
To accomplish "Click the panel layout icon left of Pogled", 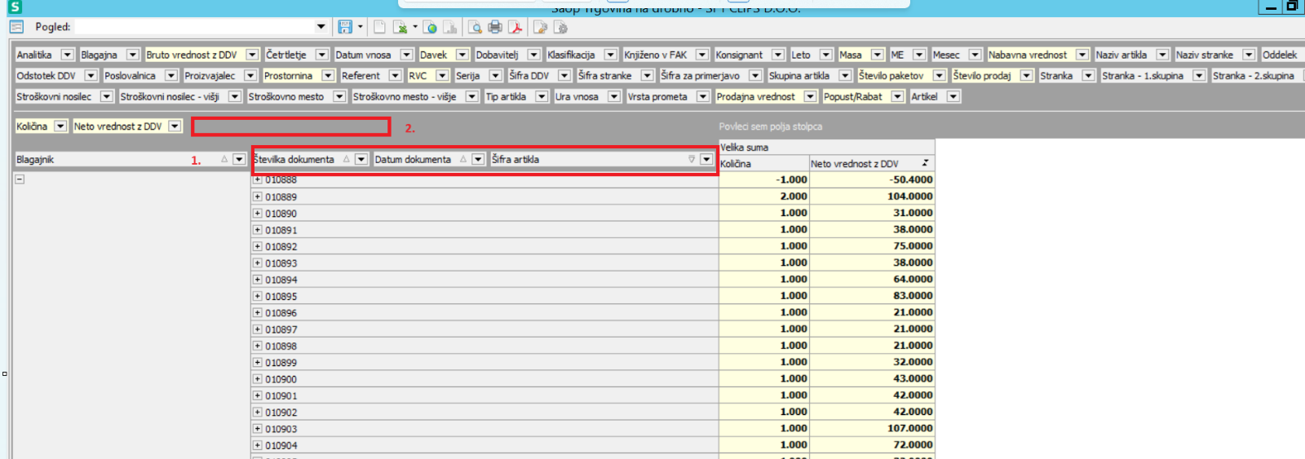I will 16,27.
